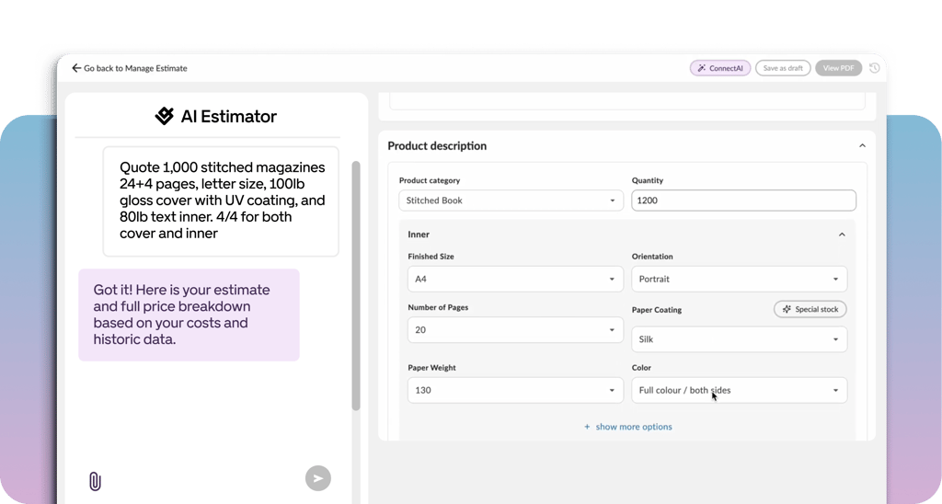Click the AI Estimator logo icon
The width and height of the screenshot is (942, 504).
[x=164, y=116]
